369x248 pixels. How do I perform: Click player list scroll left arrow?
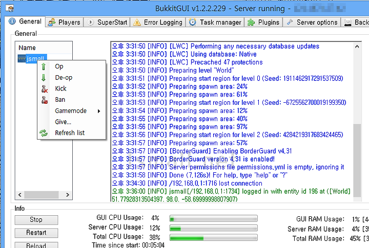click(20, 195)
